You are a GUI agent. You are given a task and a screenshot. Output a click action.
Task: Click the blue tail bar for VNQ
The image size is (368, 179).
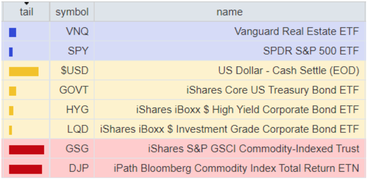point(13,32)
